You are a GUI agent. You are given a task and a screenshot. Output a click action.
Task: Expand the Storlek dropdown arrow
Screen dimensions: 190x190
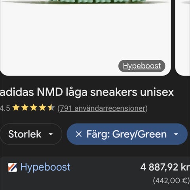pyautogui.click(x=51, y=134)
